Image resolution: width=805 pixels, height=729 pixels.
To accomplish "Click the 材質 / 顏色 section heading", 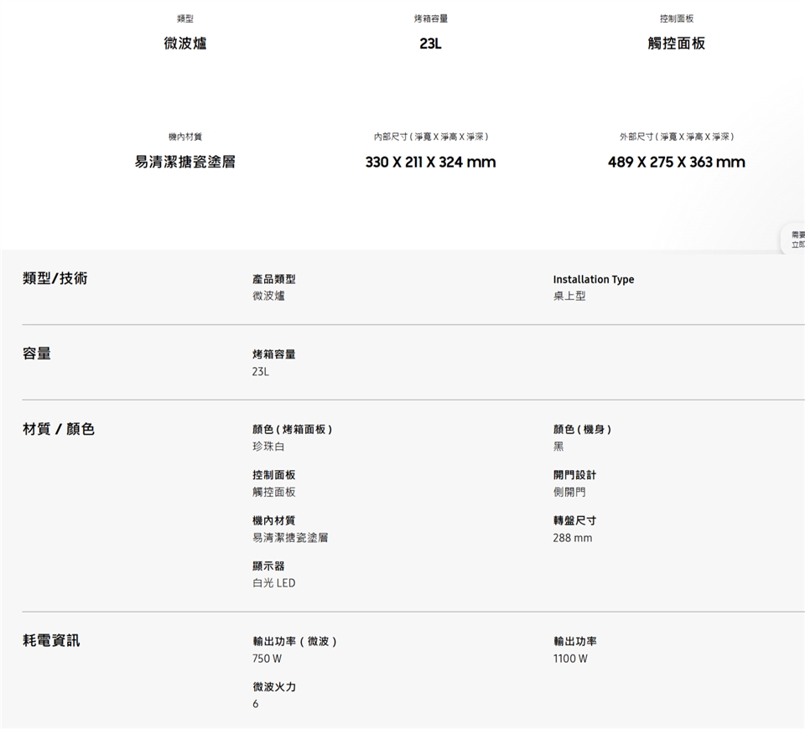I will pyautogui.click(x=58, y=429).
